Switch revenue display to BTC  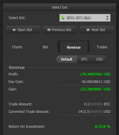pyautogui.click(x=84, y=59)
